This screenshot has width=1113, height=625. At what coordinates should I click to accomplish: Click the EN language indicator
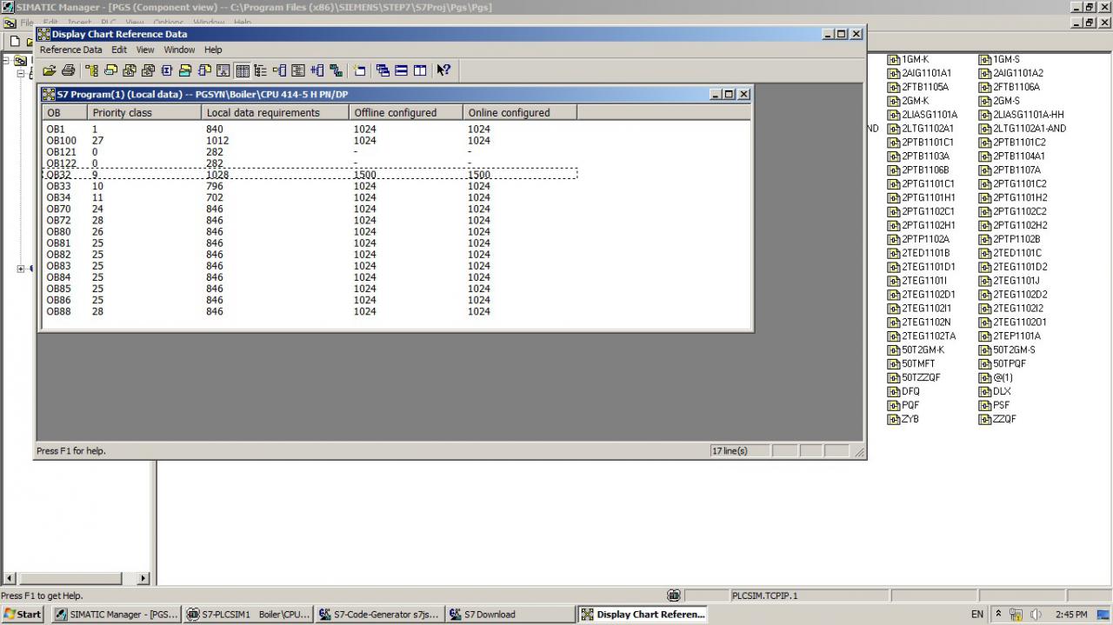(977, 614)
